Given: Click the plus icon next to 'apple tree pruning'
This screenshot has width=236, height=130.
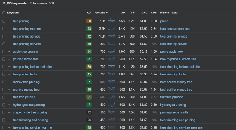Looking at the screenshot, I should click(x=9, y=52).
